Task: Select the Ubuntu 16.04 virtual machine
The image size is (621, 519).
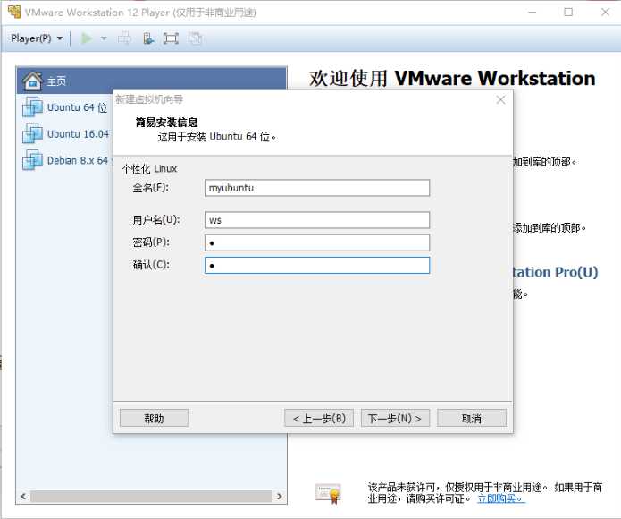Action: 78,134
